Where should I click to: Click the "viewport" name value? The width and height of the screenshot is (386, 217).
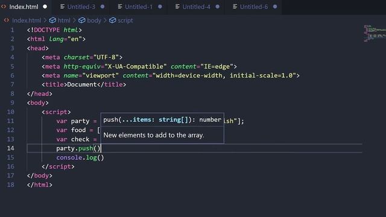tap(101, 75)
